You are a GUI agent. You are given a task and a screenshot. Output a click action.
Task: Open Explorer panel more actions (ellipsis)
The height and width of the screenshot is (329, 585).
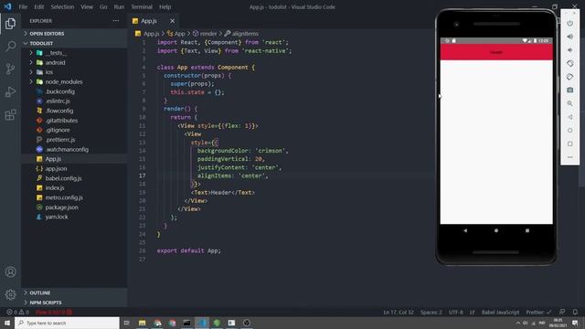(x=116, y=21)
